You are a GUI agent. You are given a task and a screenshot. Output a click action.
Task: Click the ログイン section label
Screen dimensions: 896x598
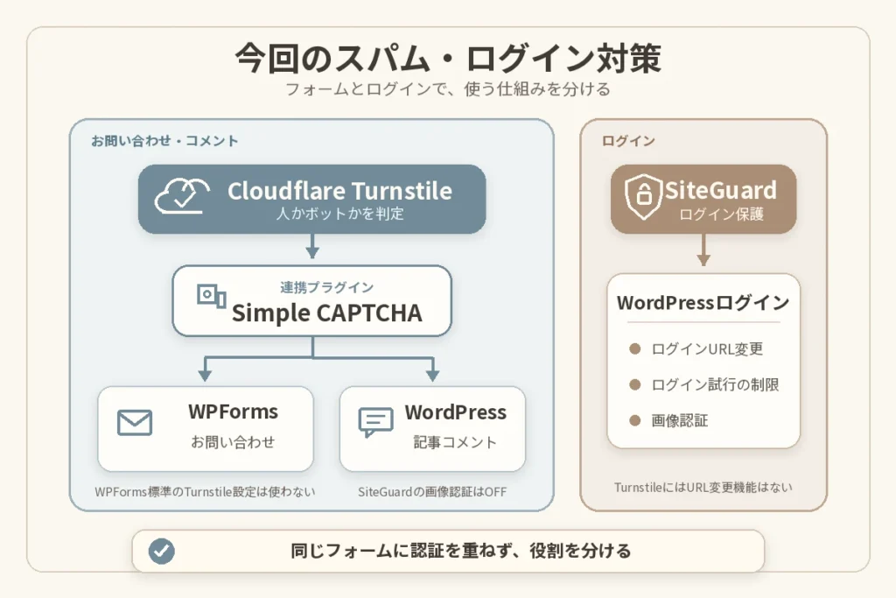coord(628,141)
